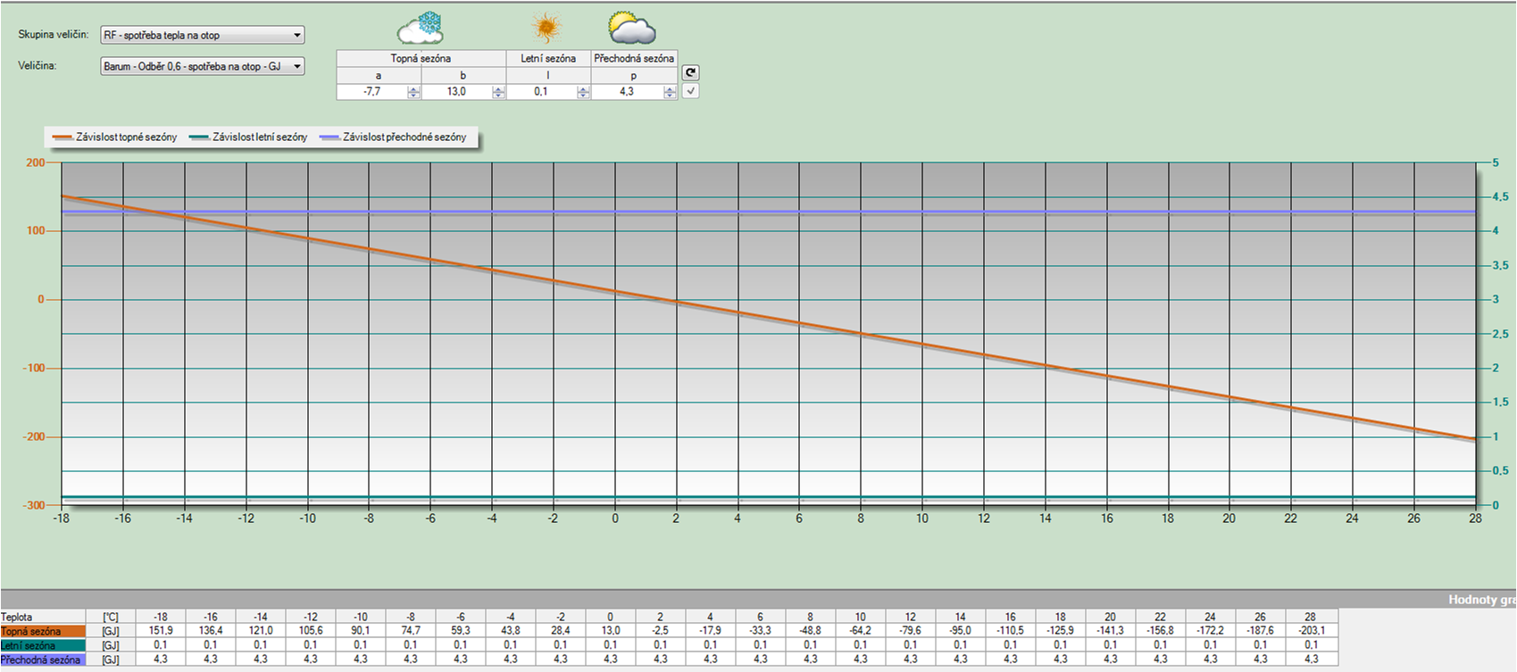
Task: Click Topná sezóna value 13,0 in table
Action: click(x=611, y=631)
